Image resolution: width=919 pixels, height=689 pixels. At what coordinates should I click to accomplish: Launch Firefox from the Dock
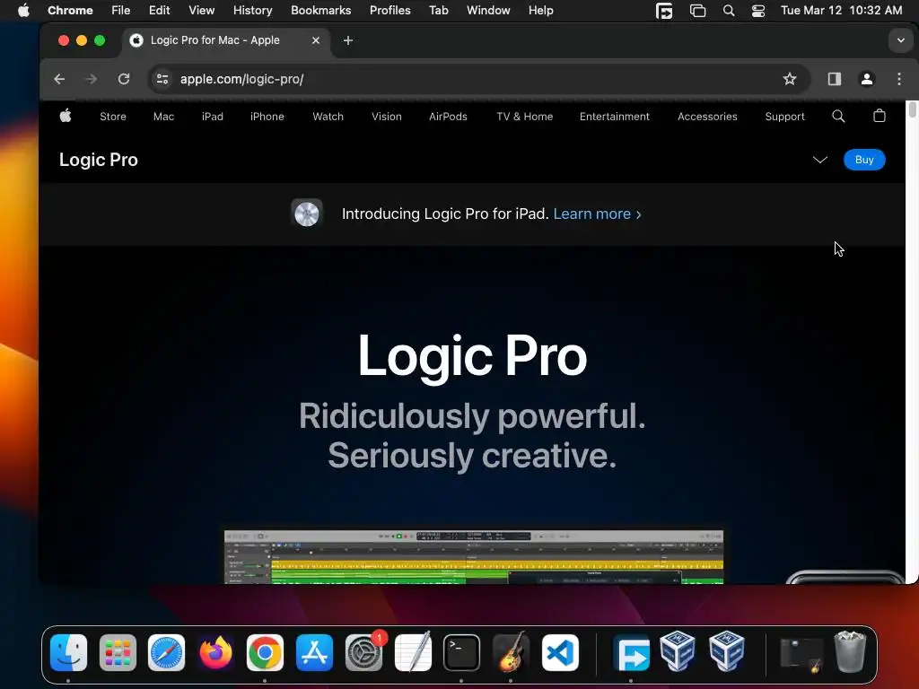tap(215, 652)
